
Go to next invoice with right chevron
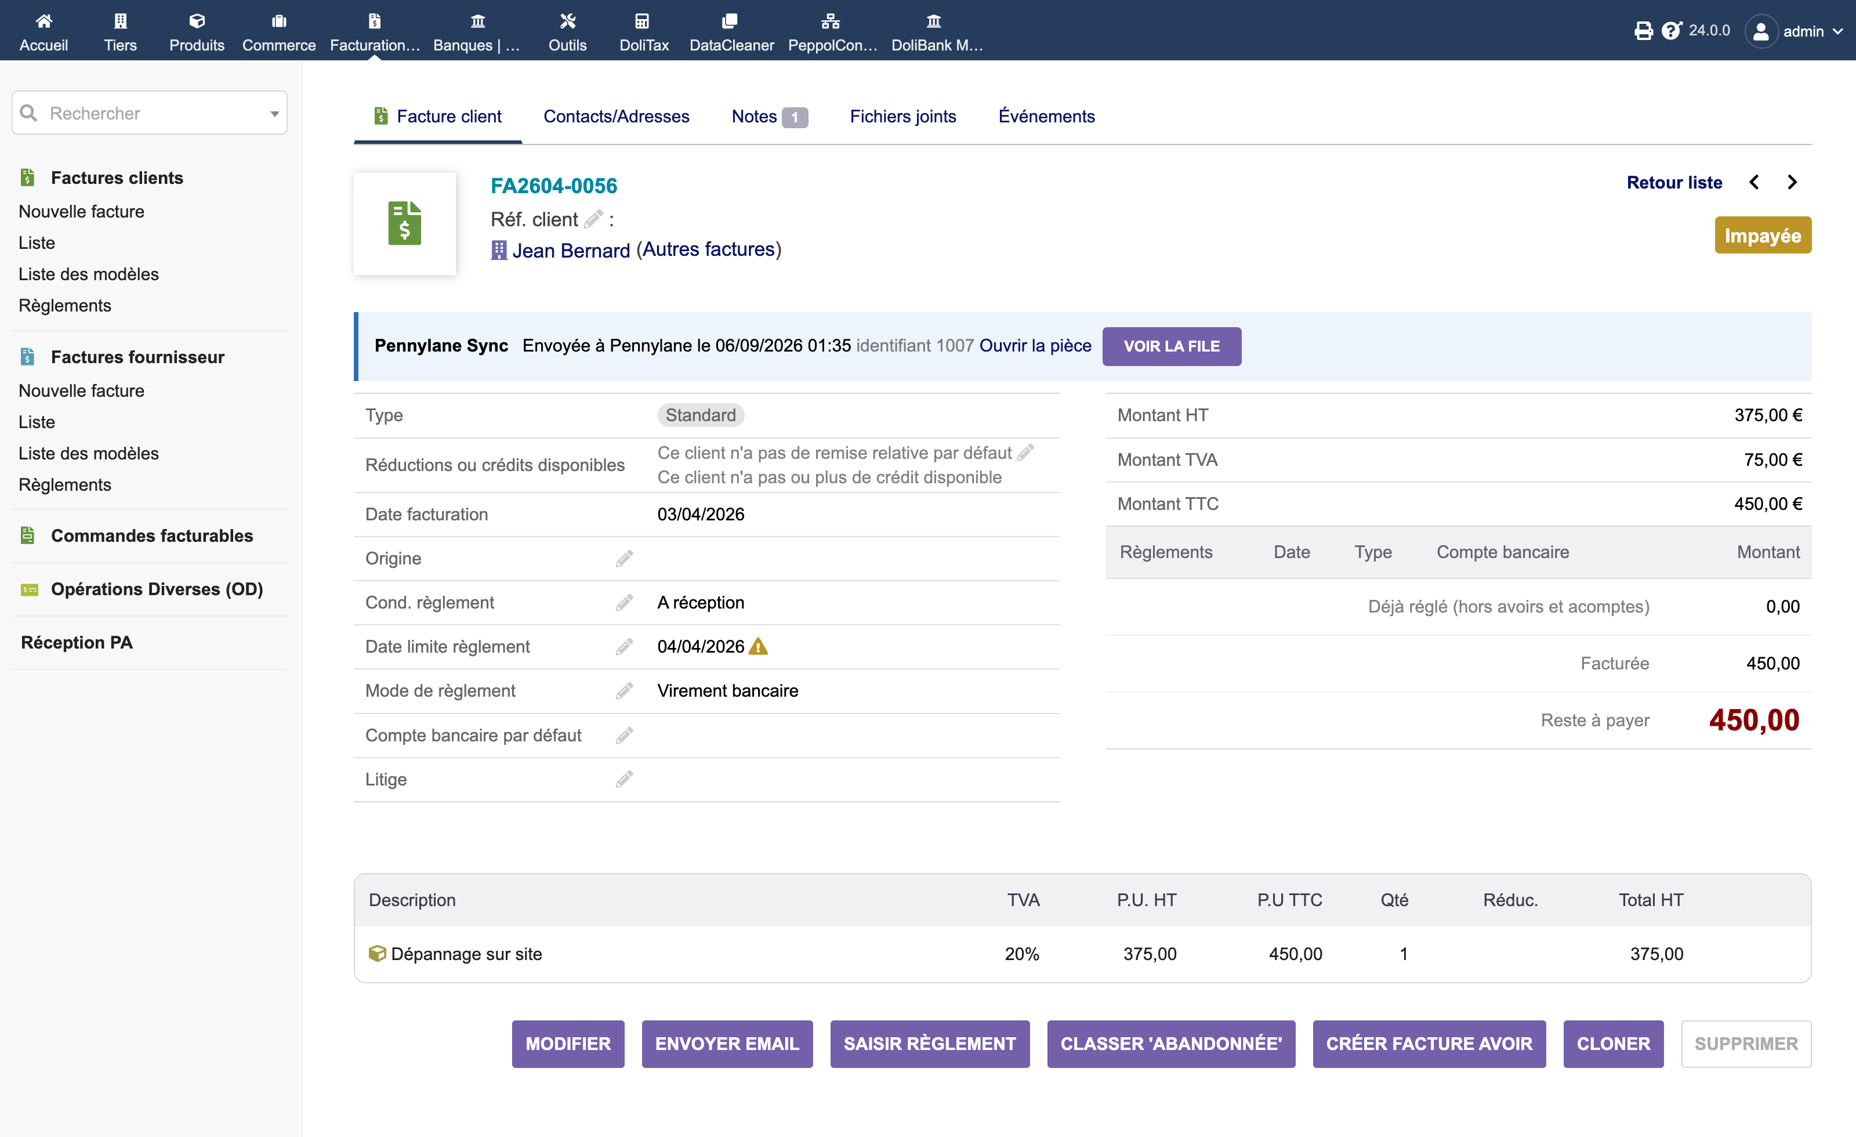pyautogui.click(x=1792, y=182)
